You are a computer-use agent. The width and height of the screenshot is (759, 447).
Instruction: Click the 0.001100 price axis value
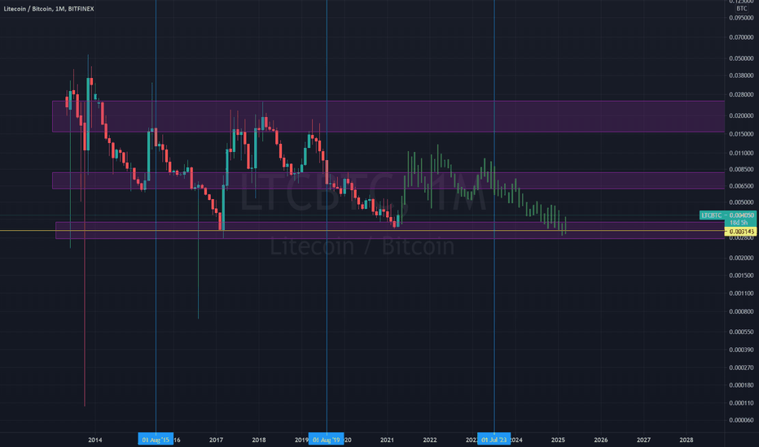(742, 293)
